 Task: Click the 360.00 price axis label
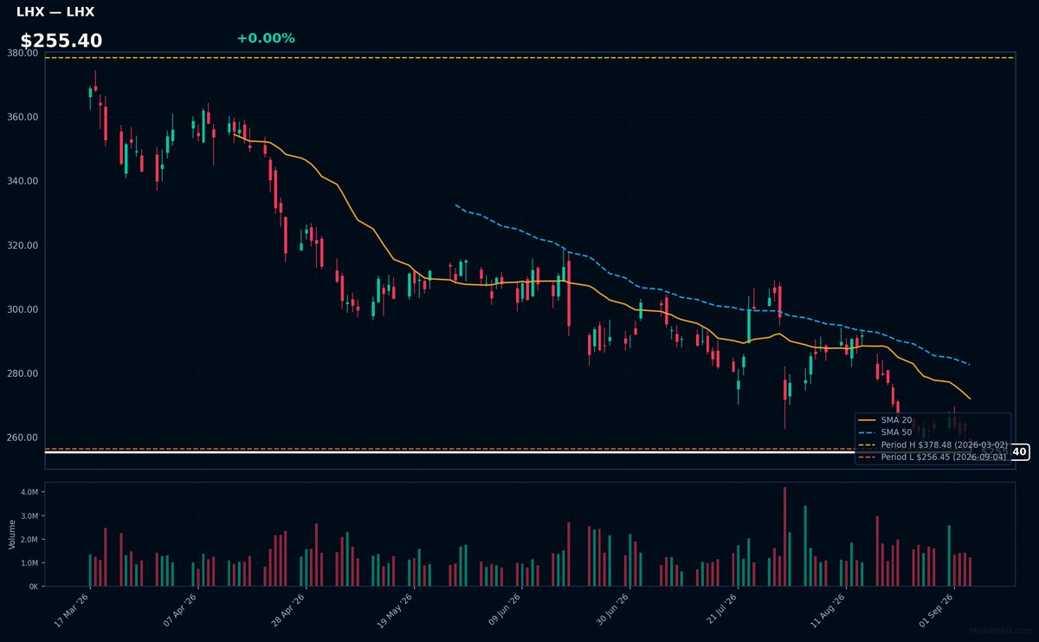tap(24, 117)
